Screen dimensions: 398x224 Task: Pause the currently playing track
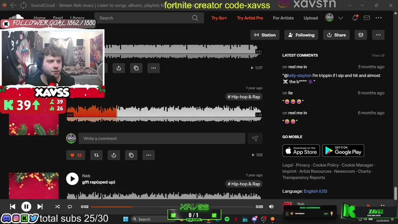[26, 207]
